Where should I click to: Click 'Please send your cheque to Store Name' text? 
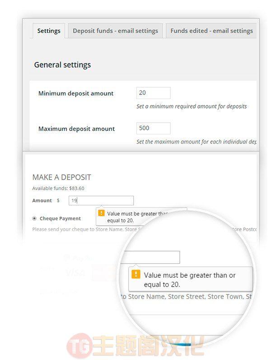click(78, 229)
